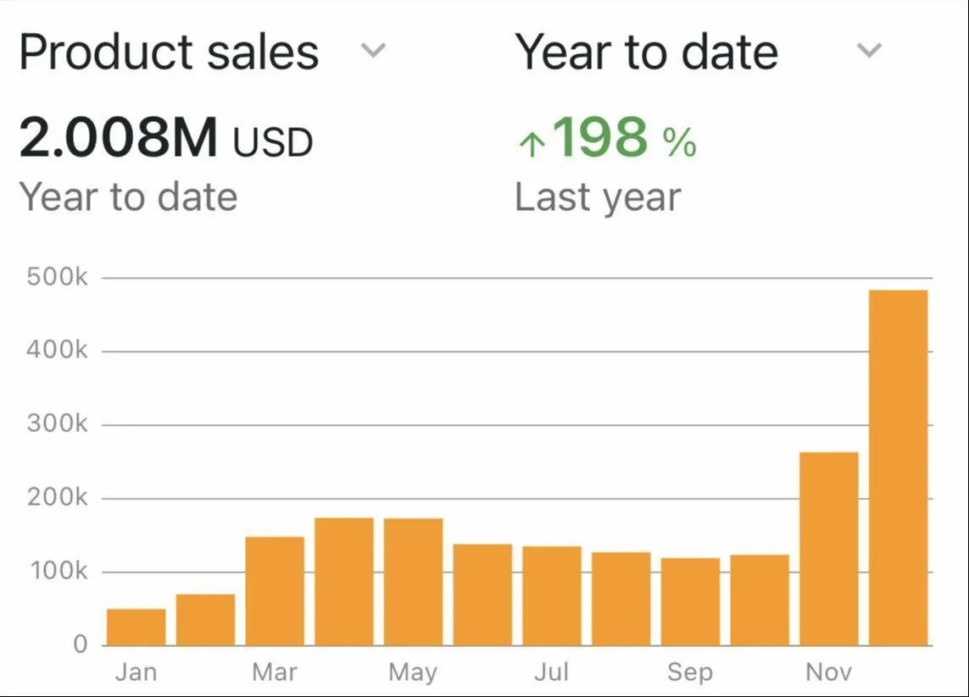The height and width of the screenshot is (697, 969).
Task: Click the green up arrow icon
Action: (531, 144)
